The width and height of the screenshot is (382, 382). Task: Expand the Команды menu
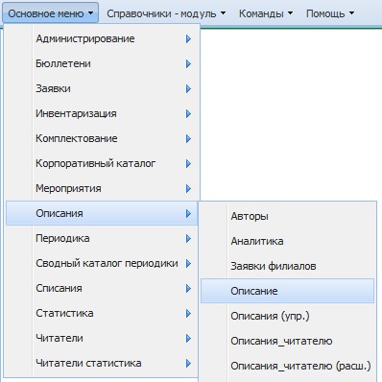click(x=266, y=13)
